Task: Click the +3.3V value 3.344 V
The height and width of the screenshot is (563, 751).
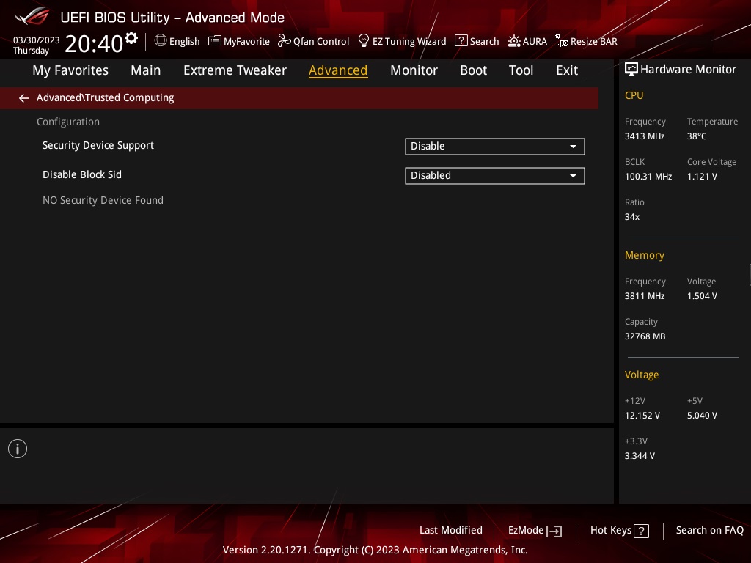Action: coord(640,456)
